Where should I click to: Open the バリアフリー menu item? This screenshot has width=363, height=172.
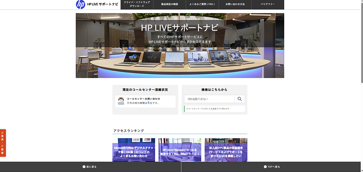(268, 4)
